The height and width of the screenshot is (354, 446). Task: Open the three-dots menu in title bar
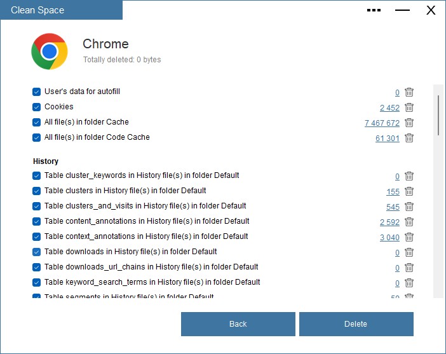tap(374, 10)
